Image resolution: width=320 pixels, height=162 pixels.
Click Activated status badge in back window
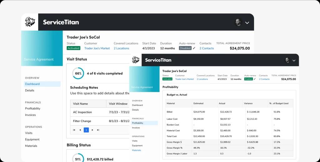coord(73,48)
